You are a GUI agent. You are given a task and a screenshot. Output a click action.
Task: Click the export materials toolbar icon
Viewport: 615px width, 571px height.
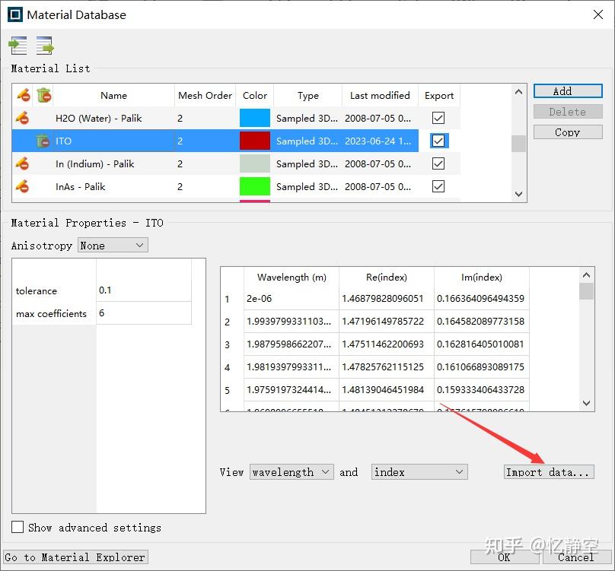point(44,46)
